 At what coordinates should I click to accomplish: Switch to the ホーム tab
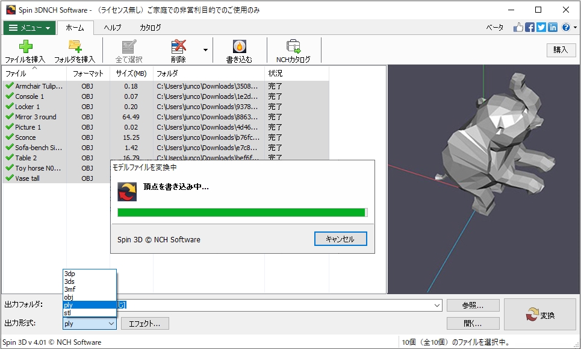(x=75, y=28)
